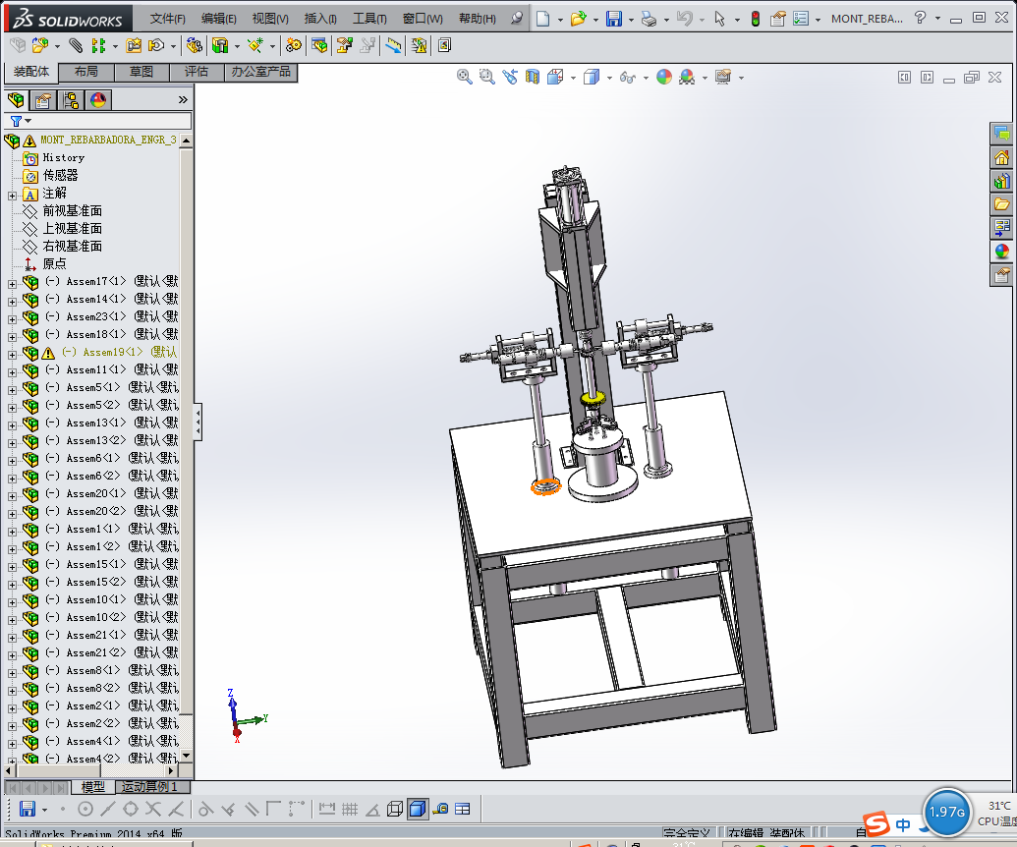Expand the Assem13<2> tree node
The width and height of the screenshot is (1017, 847).
point(12,443)
